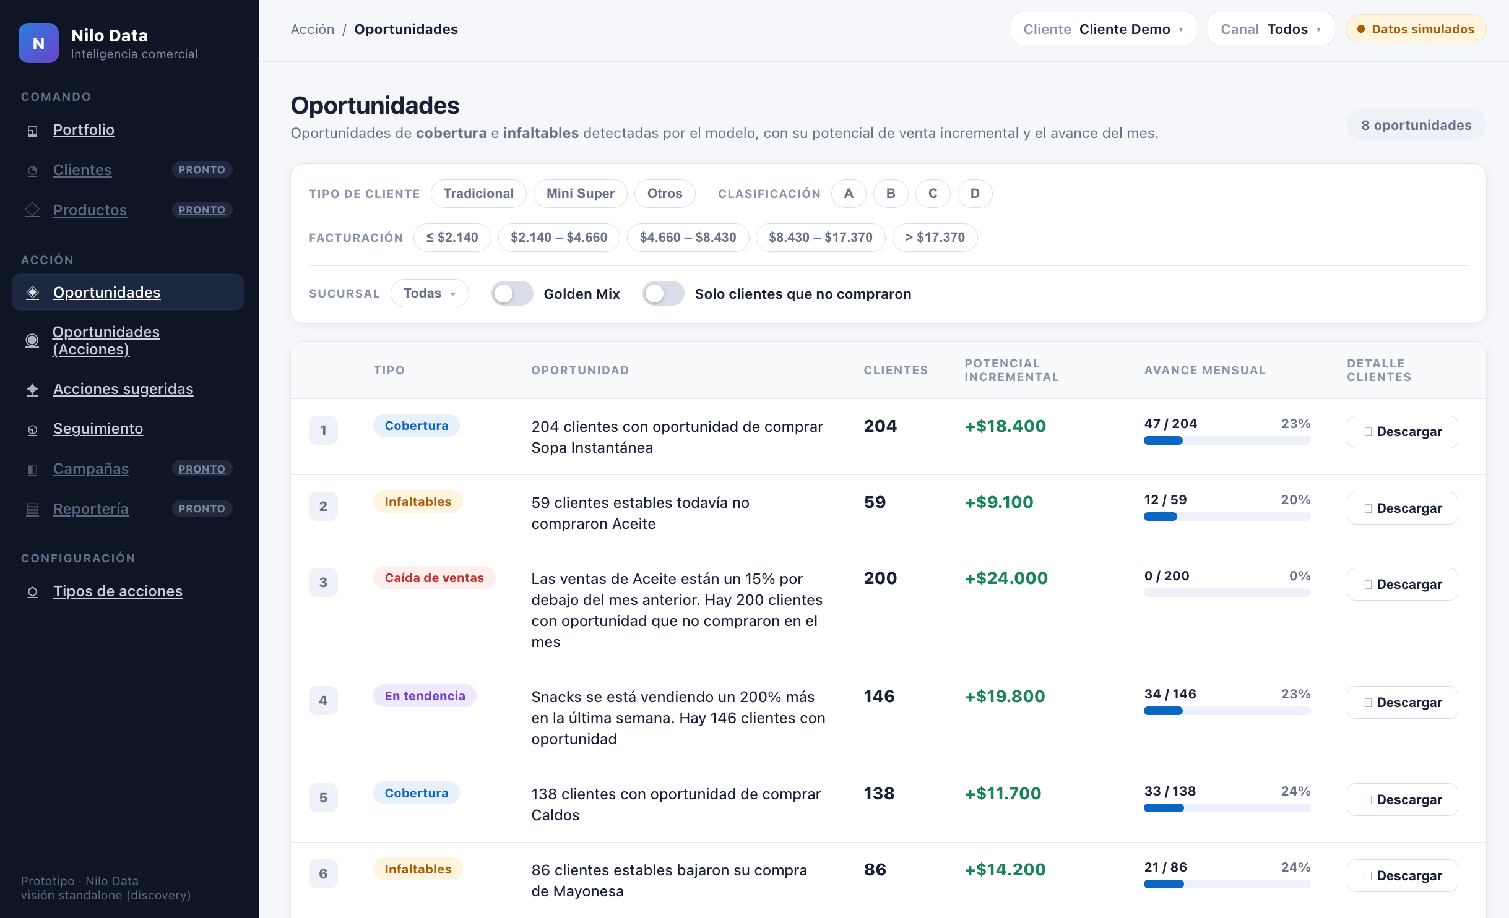1509x918 pixels.
Task: Click the Datos simulados badge
Action: point(1416,29)
